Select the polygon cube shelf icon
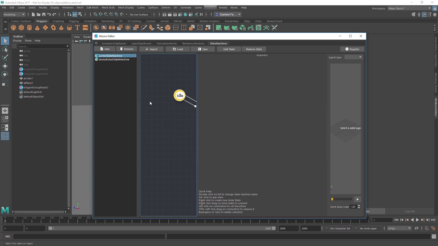The height and width of the screenshot is (246, 438). (21, 28)
